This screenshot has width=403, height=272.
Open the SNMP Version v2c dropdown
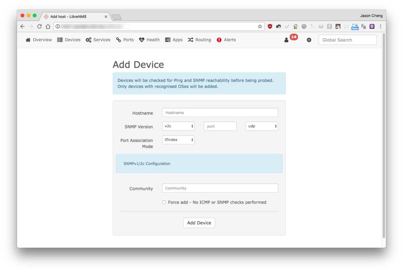click(x=178, y=126)
